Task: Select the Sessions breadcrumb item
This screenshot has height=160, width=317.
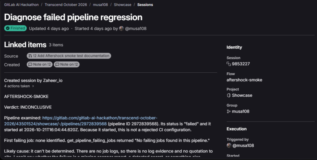Action: [145, 5]
